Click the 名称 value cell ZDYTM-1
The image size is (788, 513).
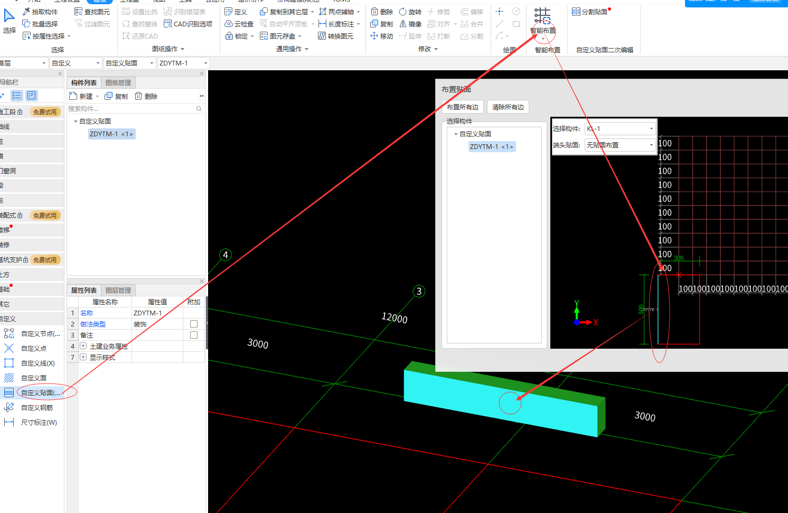(157, 313)
